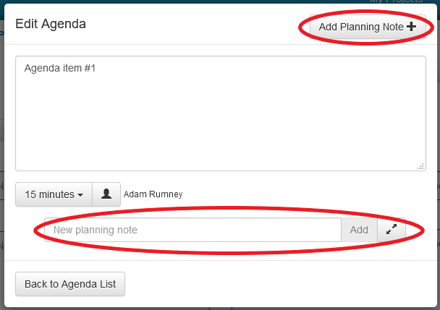440x310 pixels.
Task: Click the "Agenda item #1" text
Action: (60, 69)
